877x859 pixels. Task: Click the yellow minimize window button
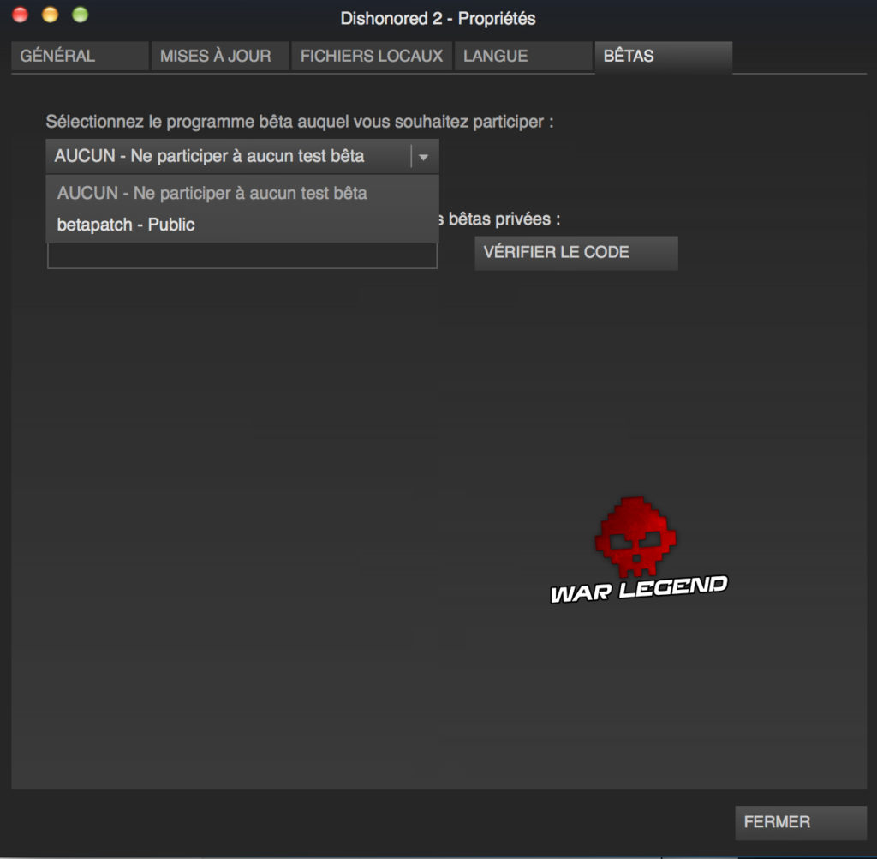coord(51,15)
